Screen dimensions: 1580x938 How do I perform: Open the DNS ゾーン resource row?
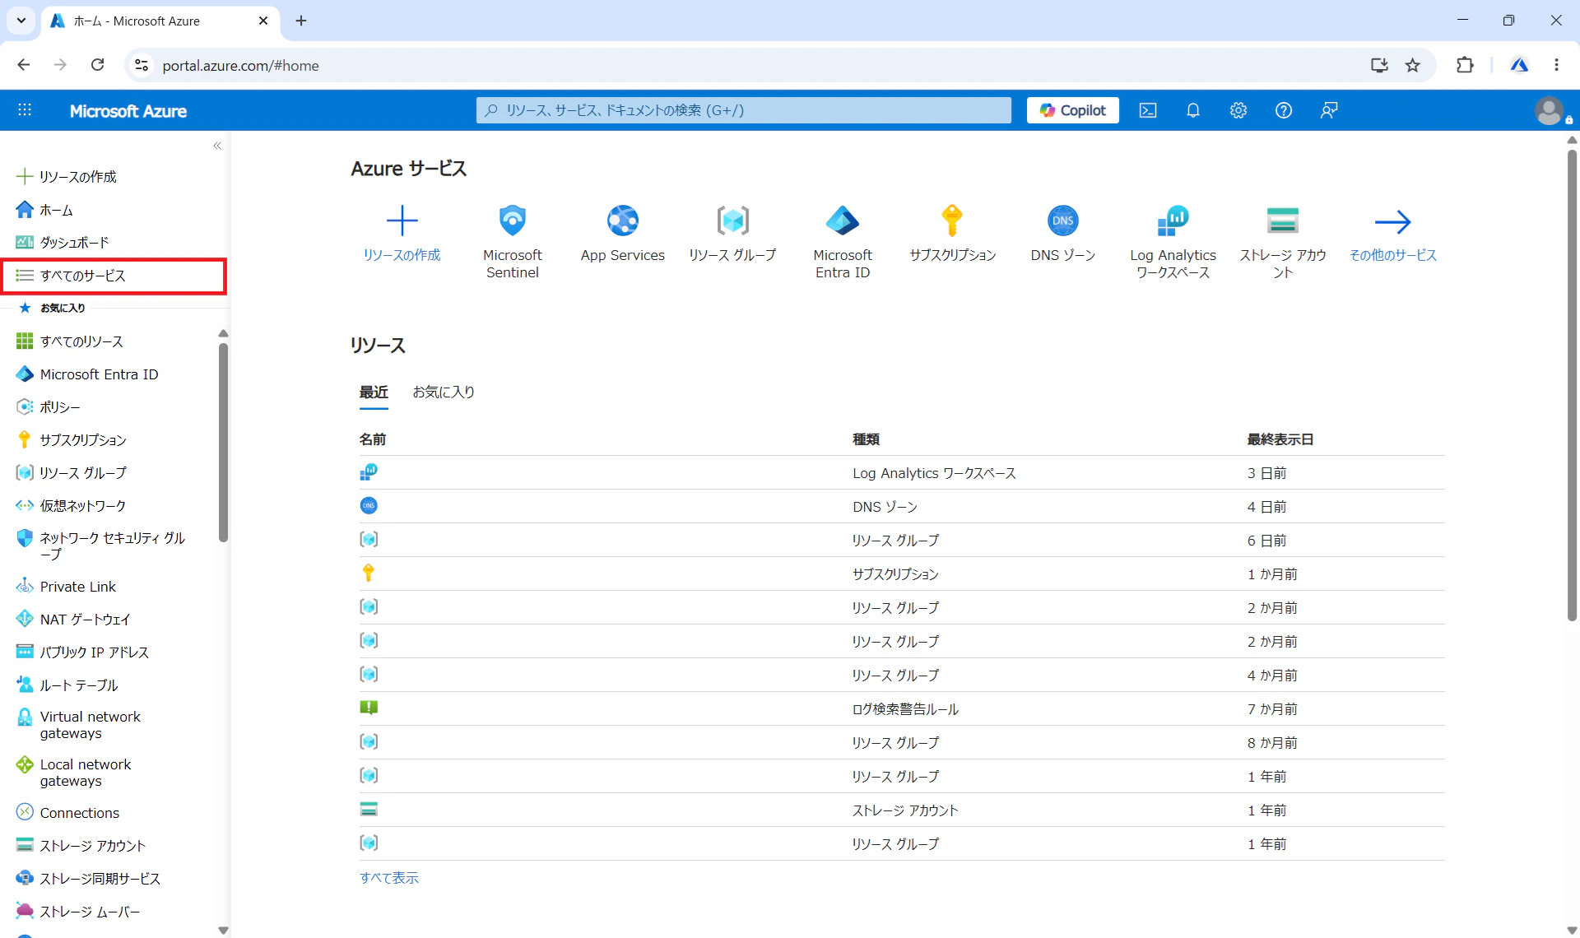[x=902, y=507]
